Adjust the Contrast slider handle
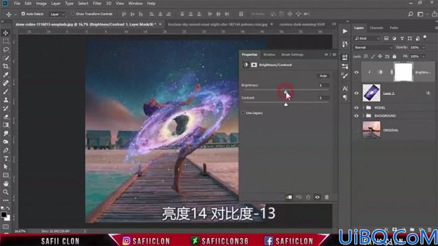438x246 pixels. click(286, 104)
